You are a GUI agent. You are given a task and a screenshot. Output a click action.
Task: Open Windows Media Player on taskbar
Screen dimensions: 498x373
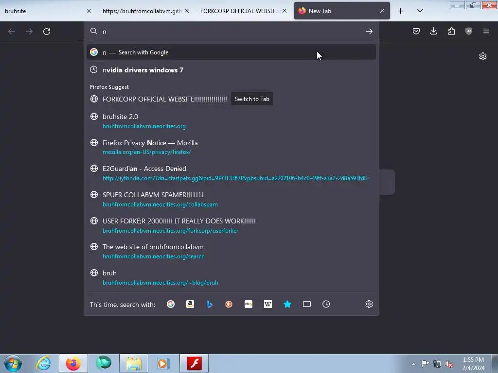pyautogui.click(x=163, y=363)
